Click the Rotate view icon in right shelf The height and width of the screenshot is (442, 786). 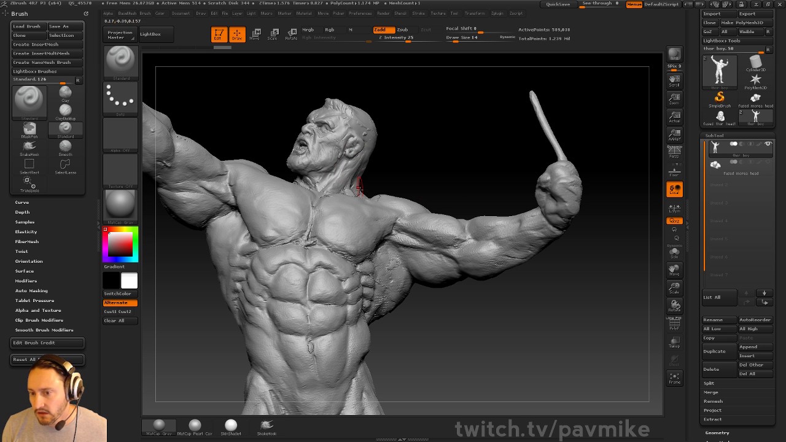click(x=674, y=305)
